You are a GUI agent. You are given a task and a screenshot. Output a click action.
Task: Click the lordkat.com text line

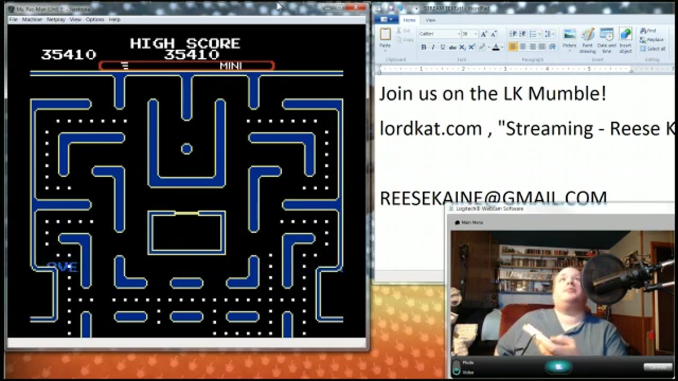click(x=527, y=129)
